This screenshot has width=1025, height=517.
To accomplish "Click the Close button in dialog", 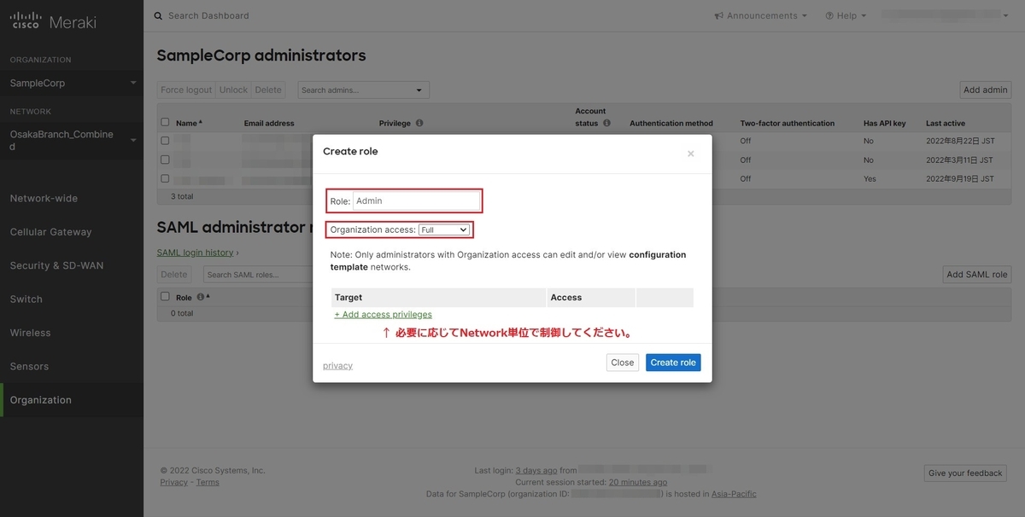I will (x=623, y=363).
